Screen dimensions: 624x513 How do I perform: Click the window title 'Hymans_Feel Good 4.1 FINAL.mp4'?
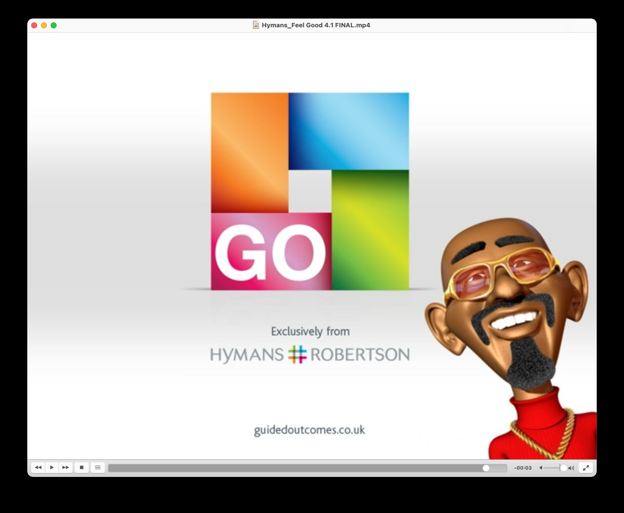pyautogui.click(x=316, y=25)
